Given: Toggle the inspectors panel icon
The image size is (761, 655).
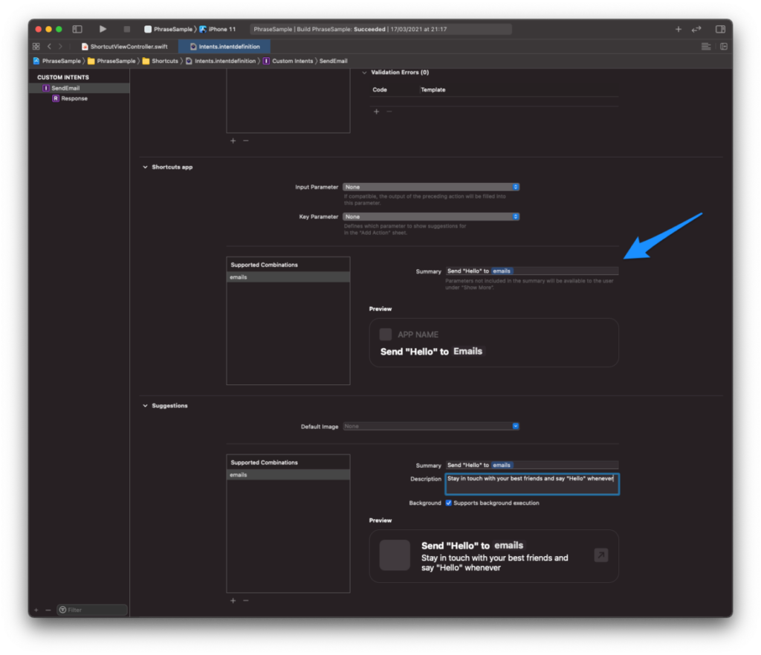Looking at the screenshot, I should 720,29.
